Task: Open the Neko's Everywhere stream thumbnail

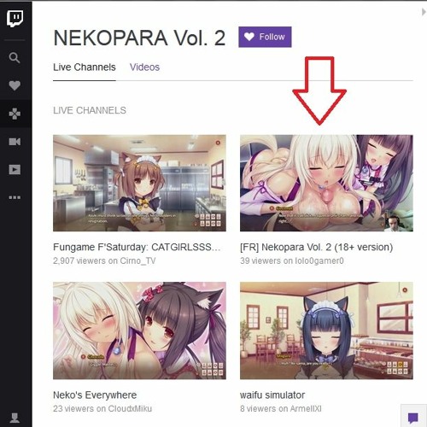Action: pyautogui.click(x=139, y=330)
